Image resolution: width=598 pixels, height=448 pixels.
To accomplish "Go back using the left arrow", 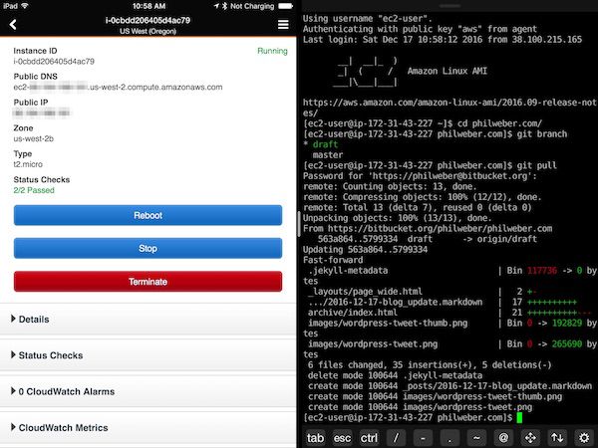I will [13, 25].
